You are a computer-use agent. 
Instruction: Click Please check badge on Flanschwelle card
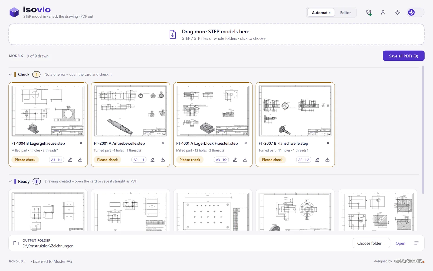[x=272, y=160]
